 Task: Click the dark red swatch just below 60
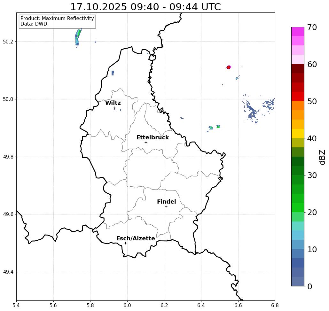pyautogui.click(x=298, y=69)
